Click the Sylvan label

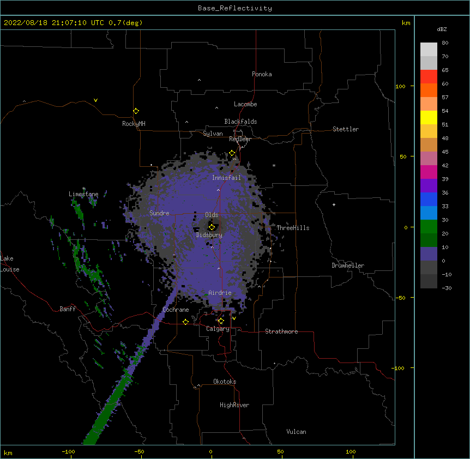[x=213, y=134]
